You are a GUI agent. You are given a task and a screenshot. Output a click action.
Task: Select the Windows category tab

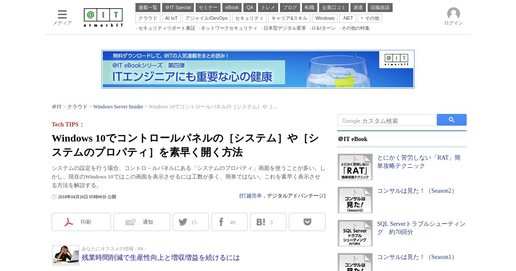325,18
